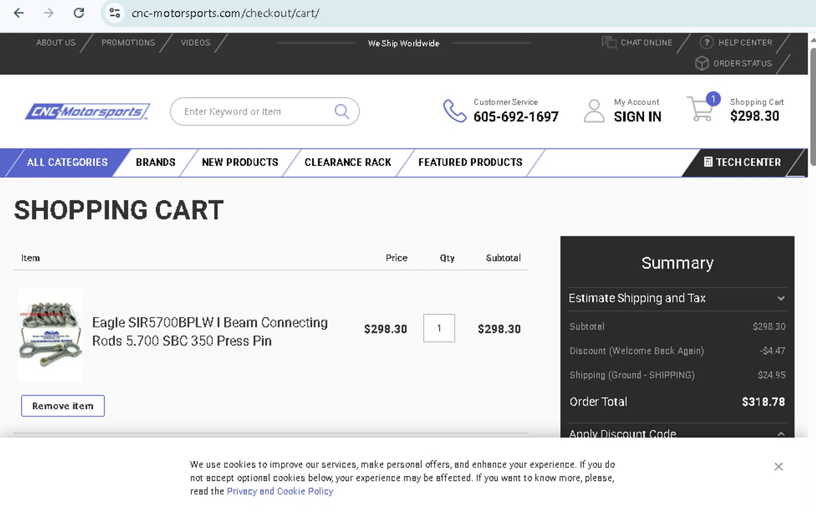
Task: Open the Brands tab
Action: pos(156,162)
